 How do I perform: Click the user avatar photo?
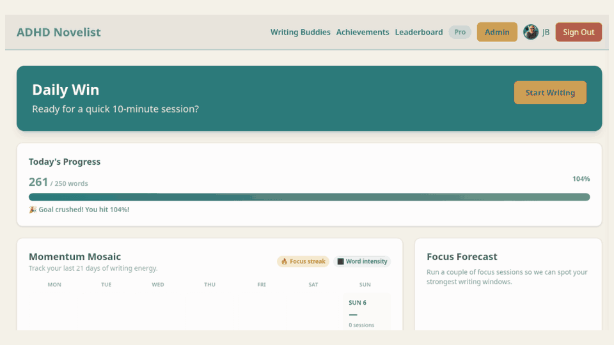531,32
